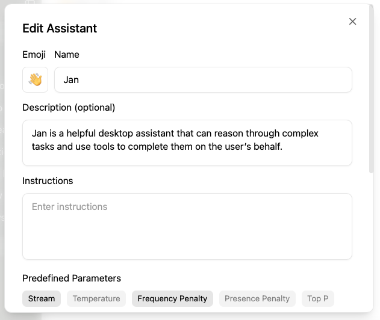Click the empty Instructions text box
The width and height of the screenshot is (380, 320).
[x=187, y=226]
